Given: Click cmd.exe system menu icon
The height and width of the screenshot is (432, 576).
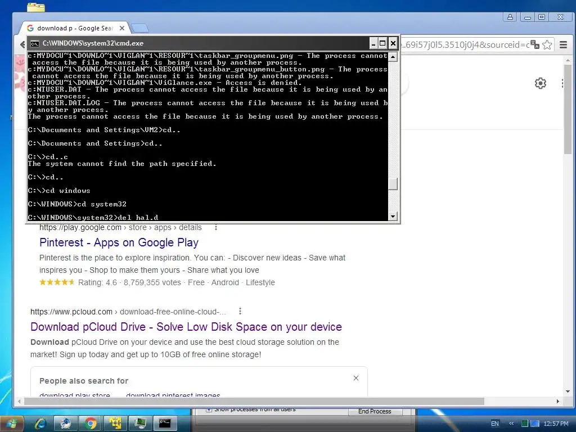Looking at the screenshot, I should tap(35, 44).
